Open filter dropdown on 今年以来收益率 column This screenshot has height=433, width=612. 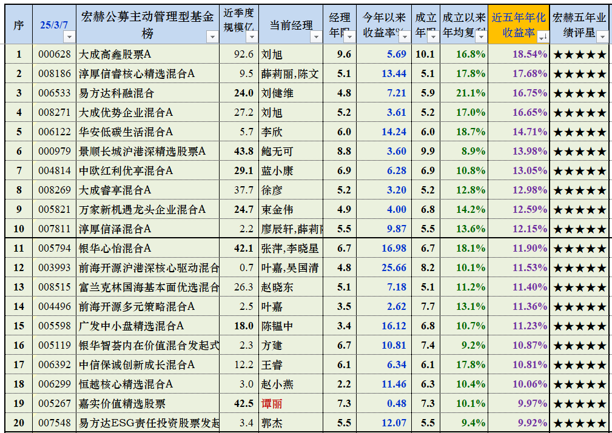pos(405,37)
